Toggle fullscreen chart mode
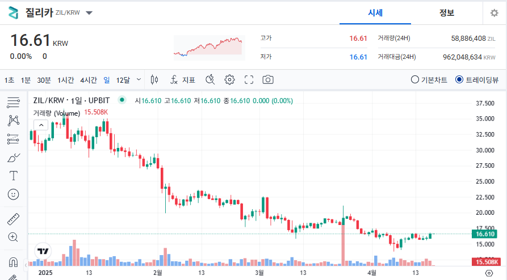507x280 pixels. pos(249,79)
